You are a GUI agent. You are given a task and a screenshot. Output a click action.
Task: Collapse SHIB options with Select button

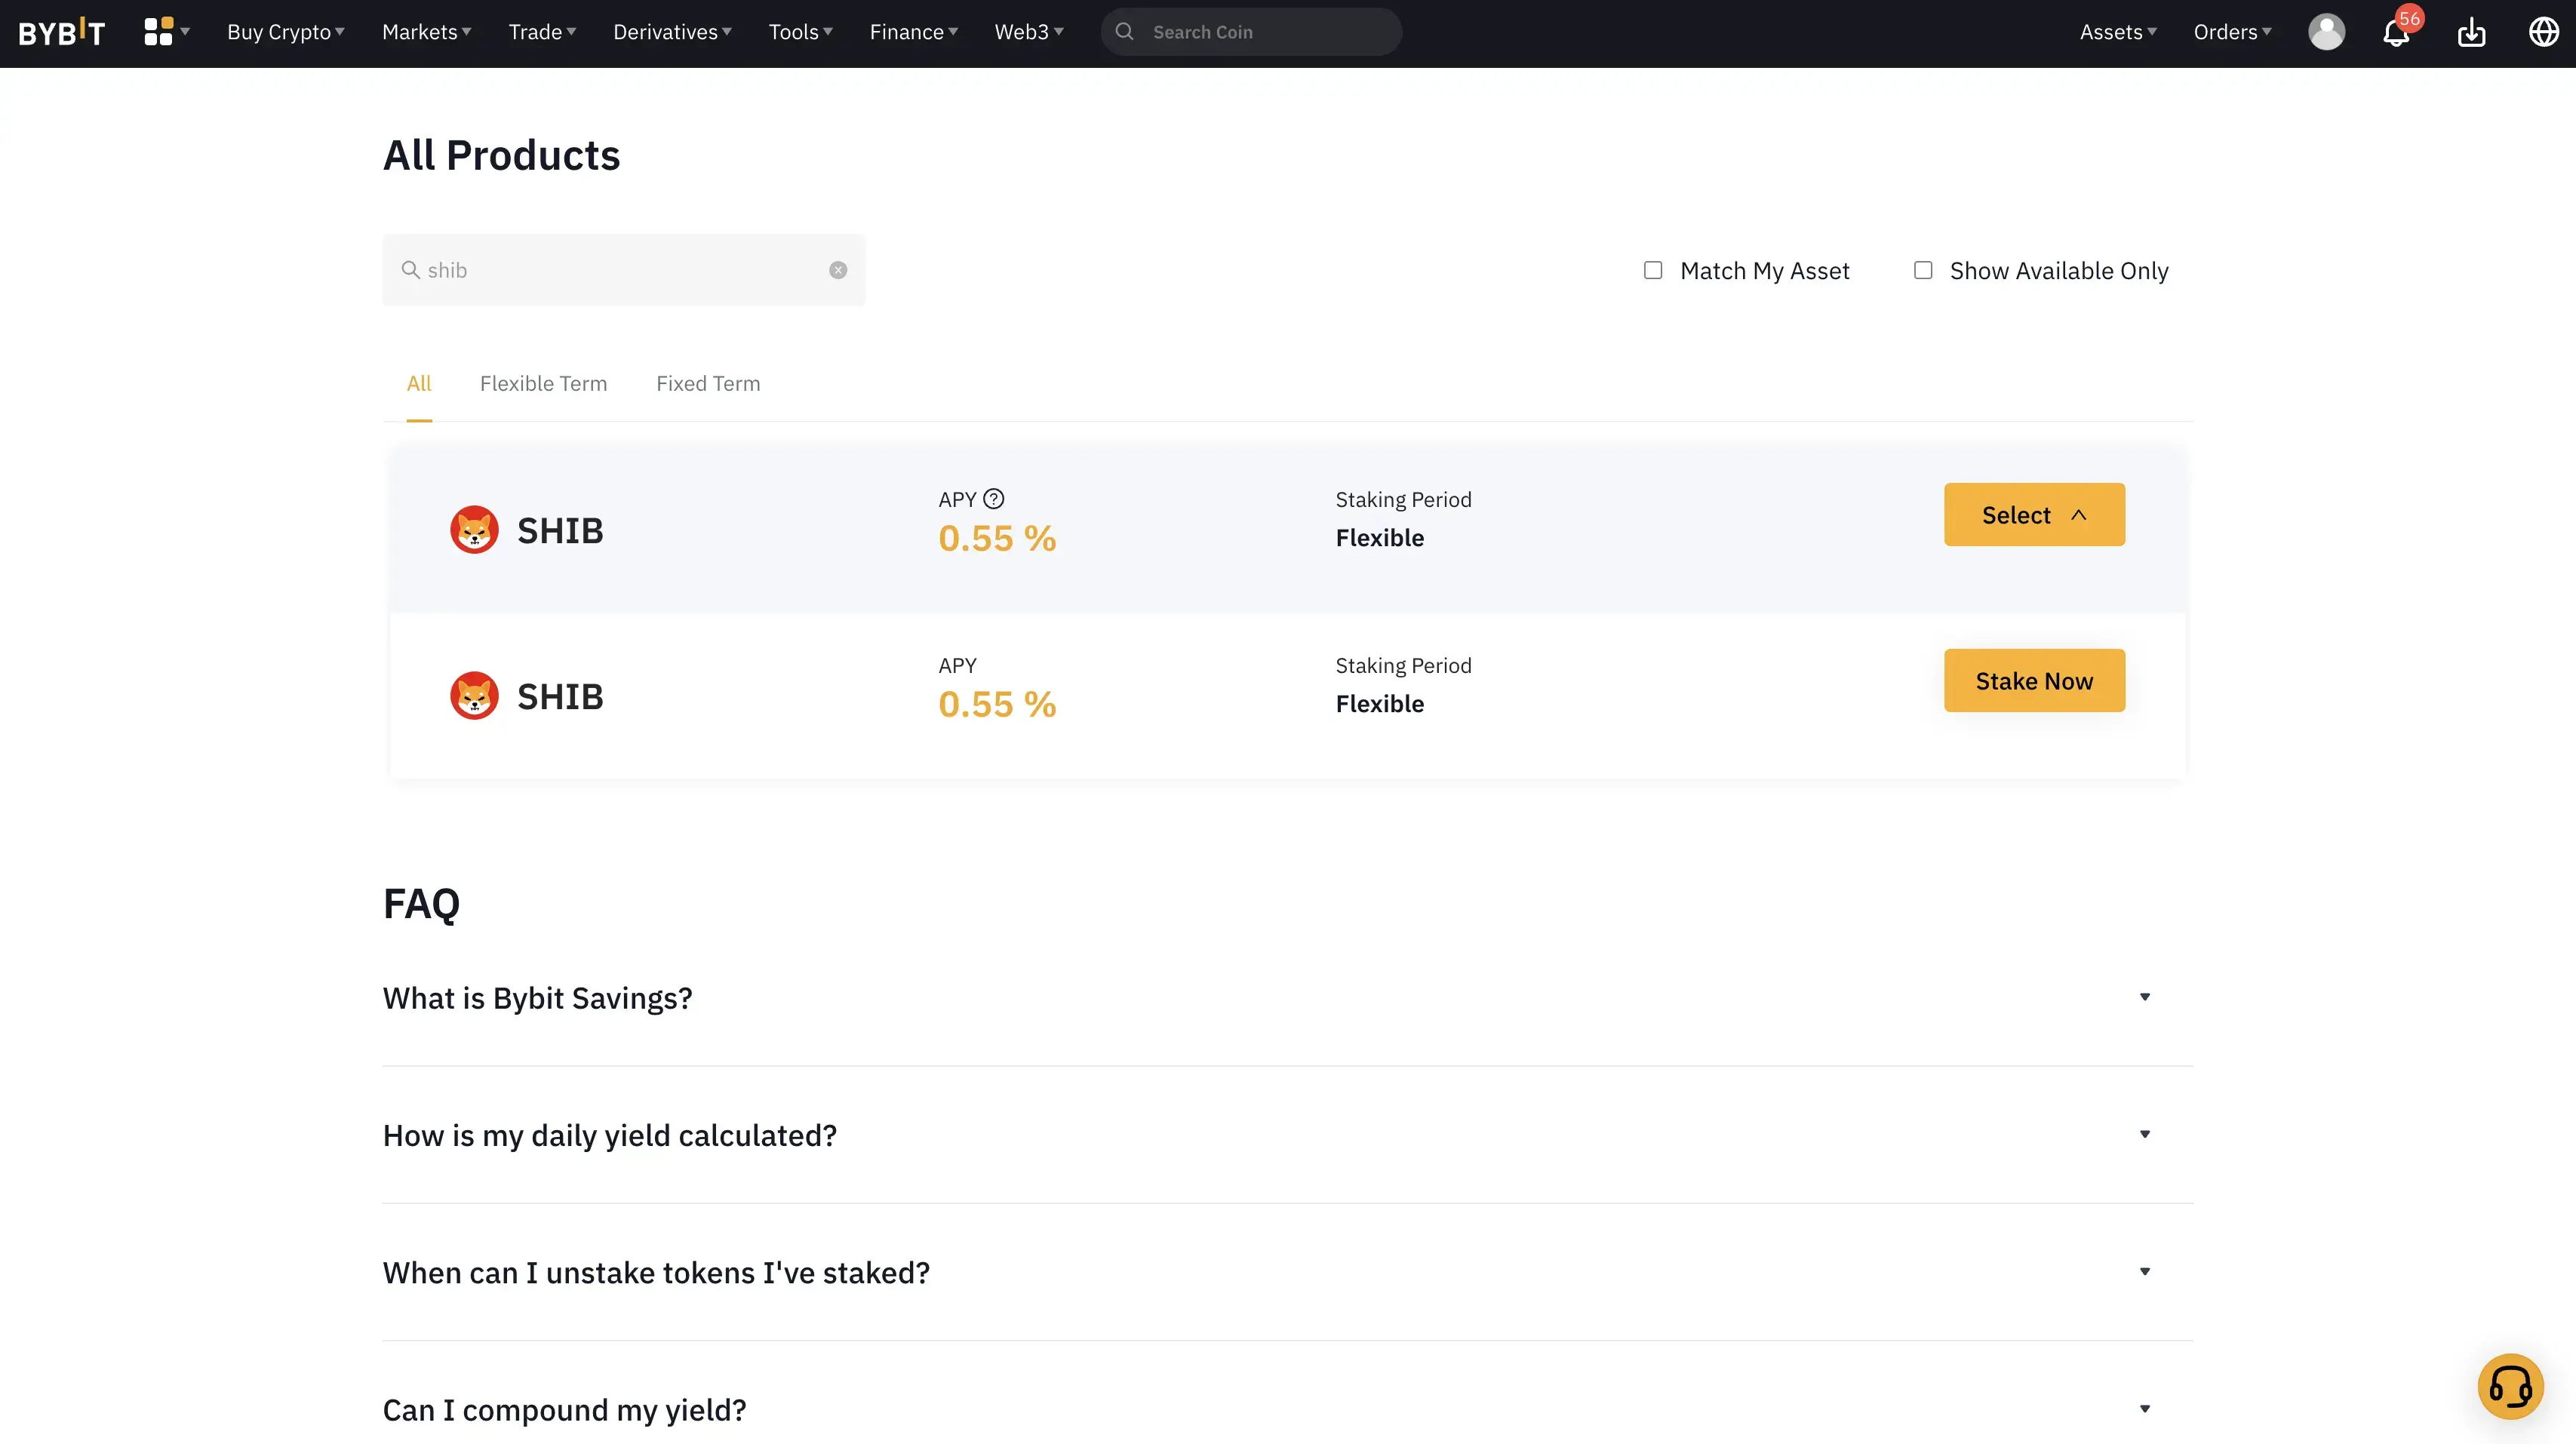click(x=2033, y=515)
